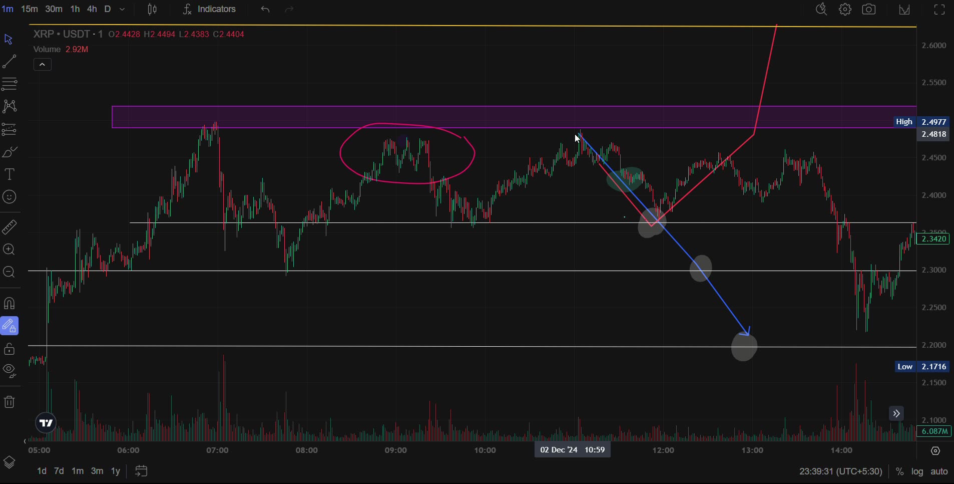This screenshot has height=484, width=954.
Task: Select the Text annotation tool
Action: tap(9, 174)
